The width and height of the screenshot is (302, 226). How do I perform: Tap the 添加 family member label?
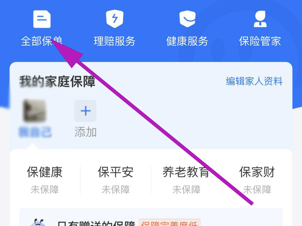(85, 132)
